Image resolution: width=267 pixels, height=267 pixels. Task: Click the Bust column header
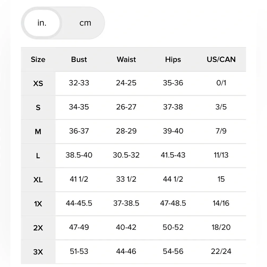79,59
